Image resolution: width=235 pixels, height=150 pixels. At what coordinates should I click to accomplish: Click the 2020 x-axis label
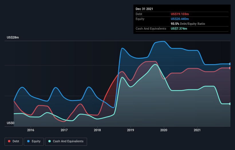tap(164, 130)
